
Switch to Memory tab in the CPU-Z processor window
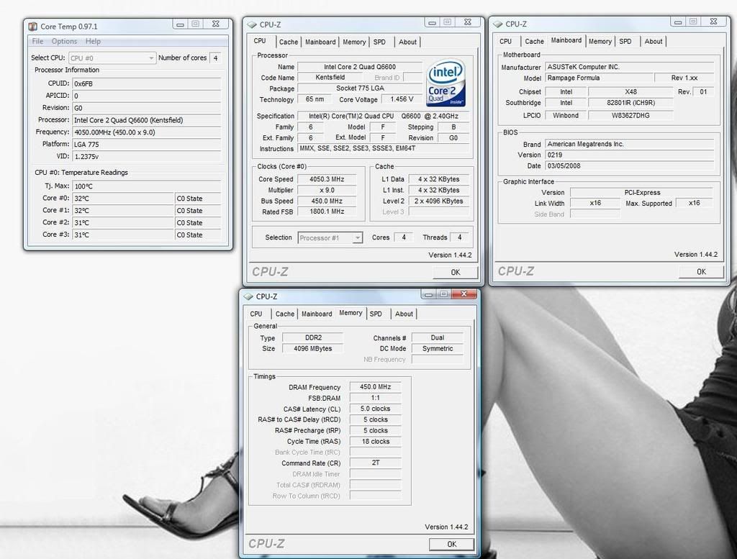pos(354,42)
